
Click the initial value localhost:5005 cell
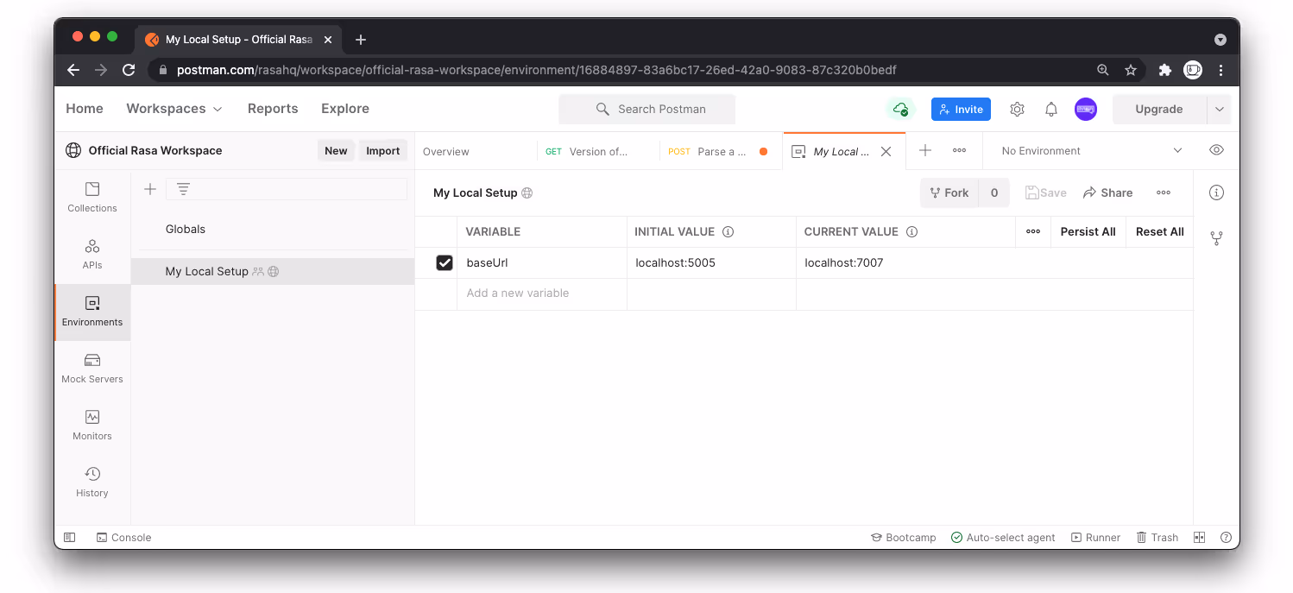(711, 262)
